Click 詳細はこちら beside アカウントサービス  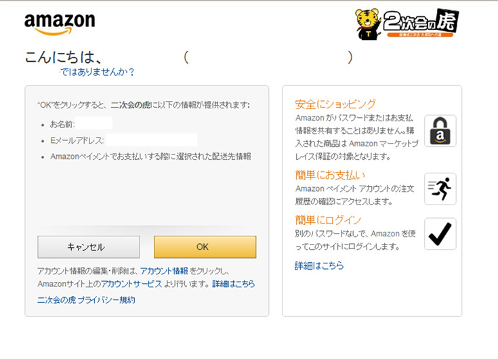pyautogui.click(x=234, y=284)
